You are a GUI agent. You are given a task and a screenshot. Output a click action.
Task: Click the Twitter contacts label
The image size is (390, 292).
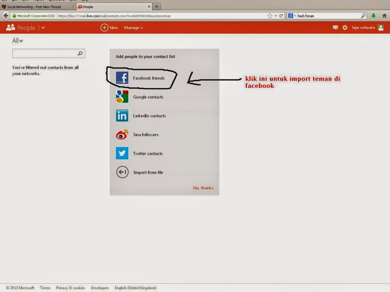tap(148, 153)
